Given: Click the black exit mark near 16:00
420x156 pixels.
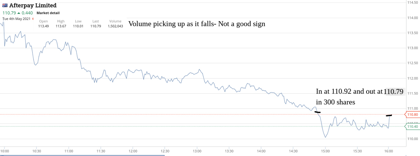Looking at the screenshot, I should (x=389, y=115).
